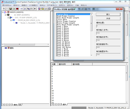Click the 关闭 button in dialog
The image size is (130, 109).
pos(108,18)
